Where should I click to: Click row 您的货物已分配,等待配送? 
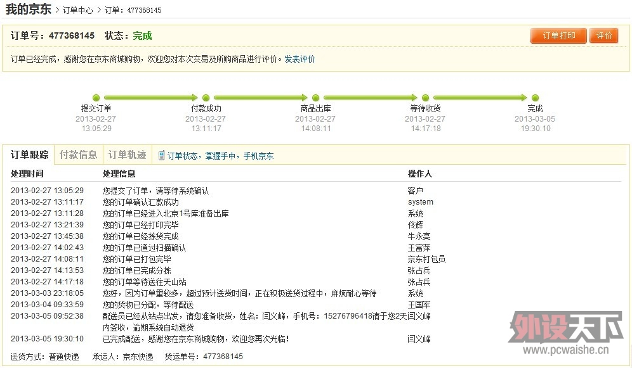tap(315, 305)
